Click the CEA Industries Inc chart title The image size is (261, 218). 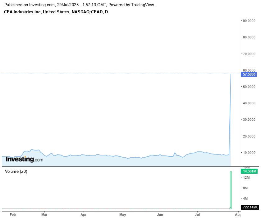[x=56, y=12]
